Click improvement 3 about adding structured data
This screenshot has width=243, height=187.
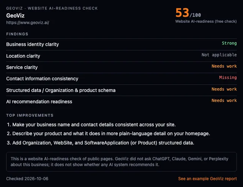point(100,143)
